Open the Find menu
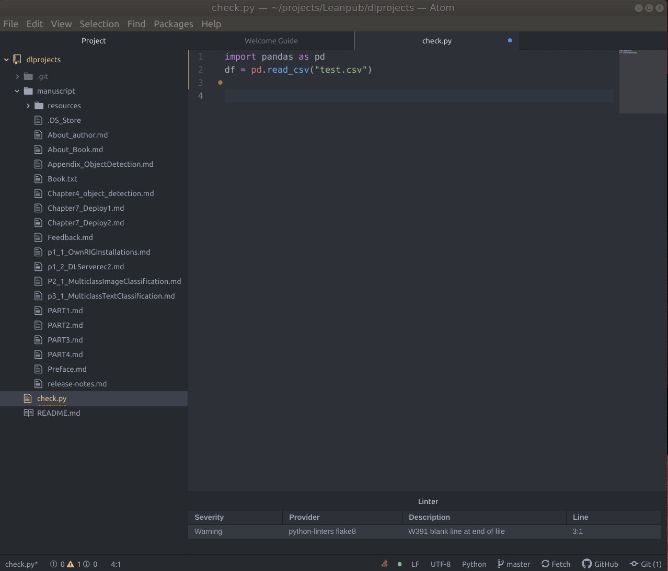 tap(136, 24)
